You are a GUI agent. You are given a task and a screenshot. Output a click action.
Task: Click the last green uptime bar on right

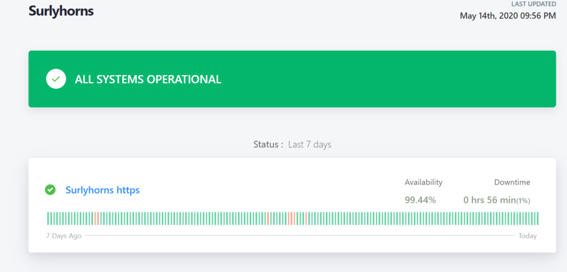[x=537, y=218]
